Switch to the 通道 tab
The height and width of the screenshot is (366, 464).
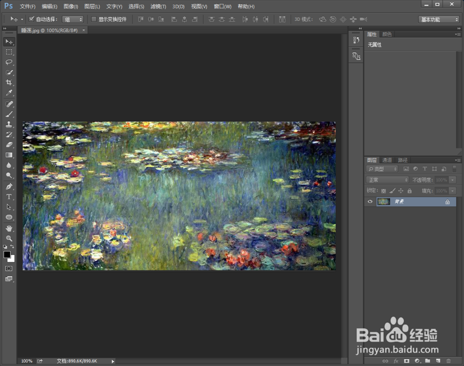tap(387, 160)
